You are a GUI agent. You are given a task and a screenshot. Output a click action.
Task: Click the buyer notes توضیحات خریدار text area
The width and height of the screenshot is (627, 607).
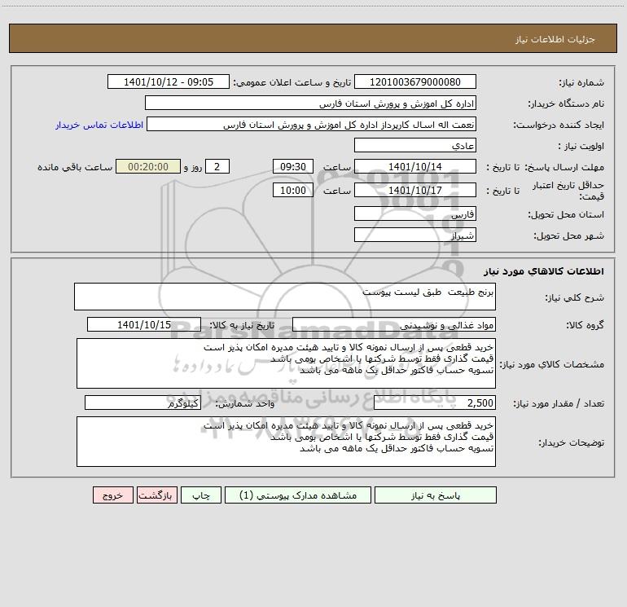click(x=286, y=442)
